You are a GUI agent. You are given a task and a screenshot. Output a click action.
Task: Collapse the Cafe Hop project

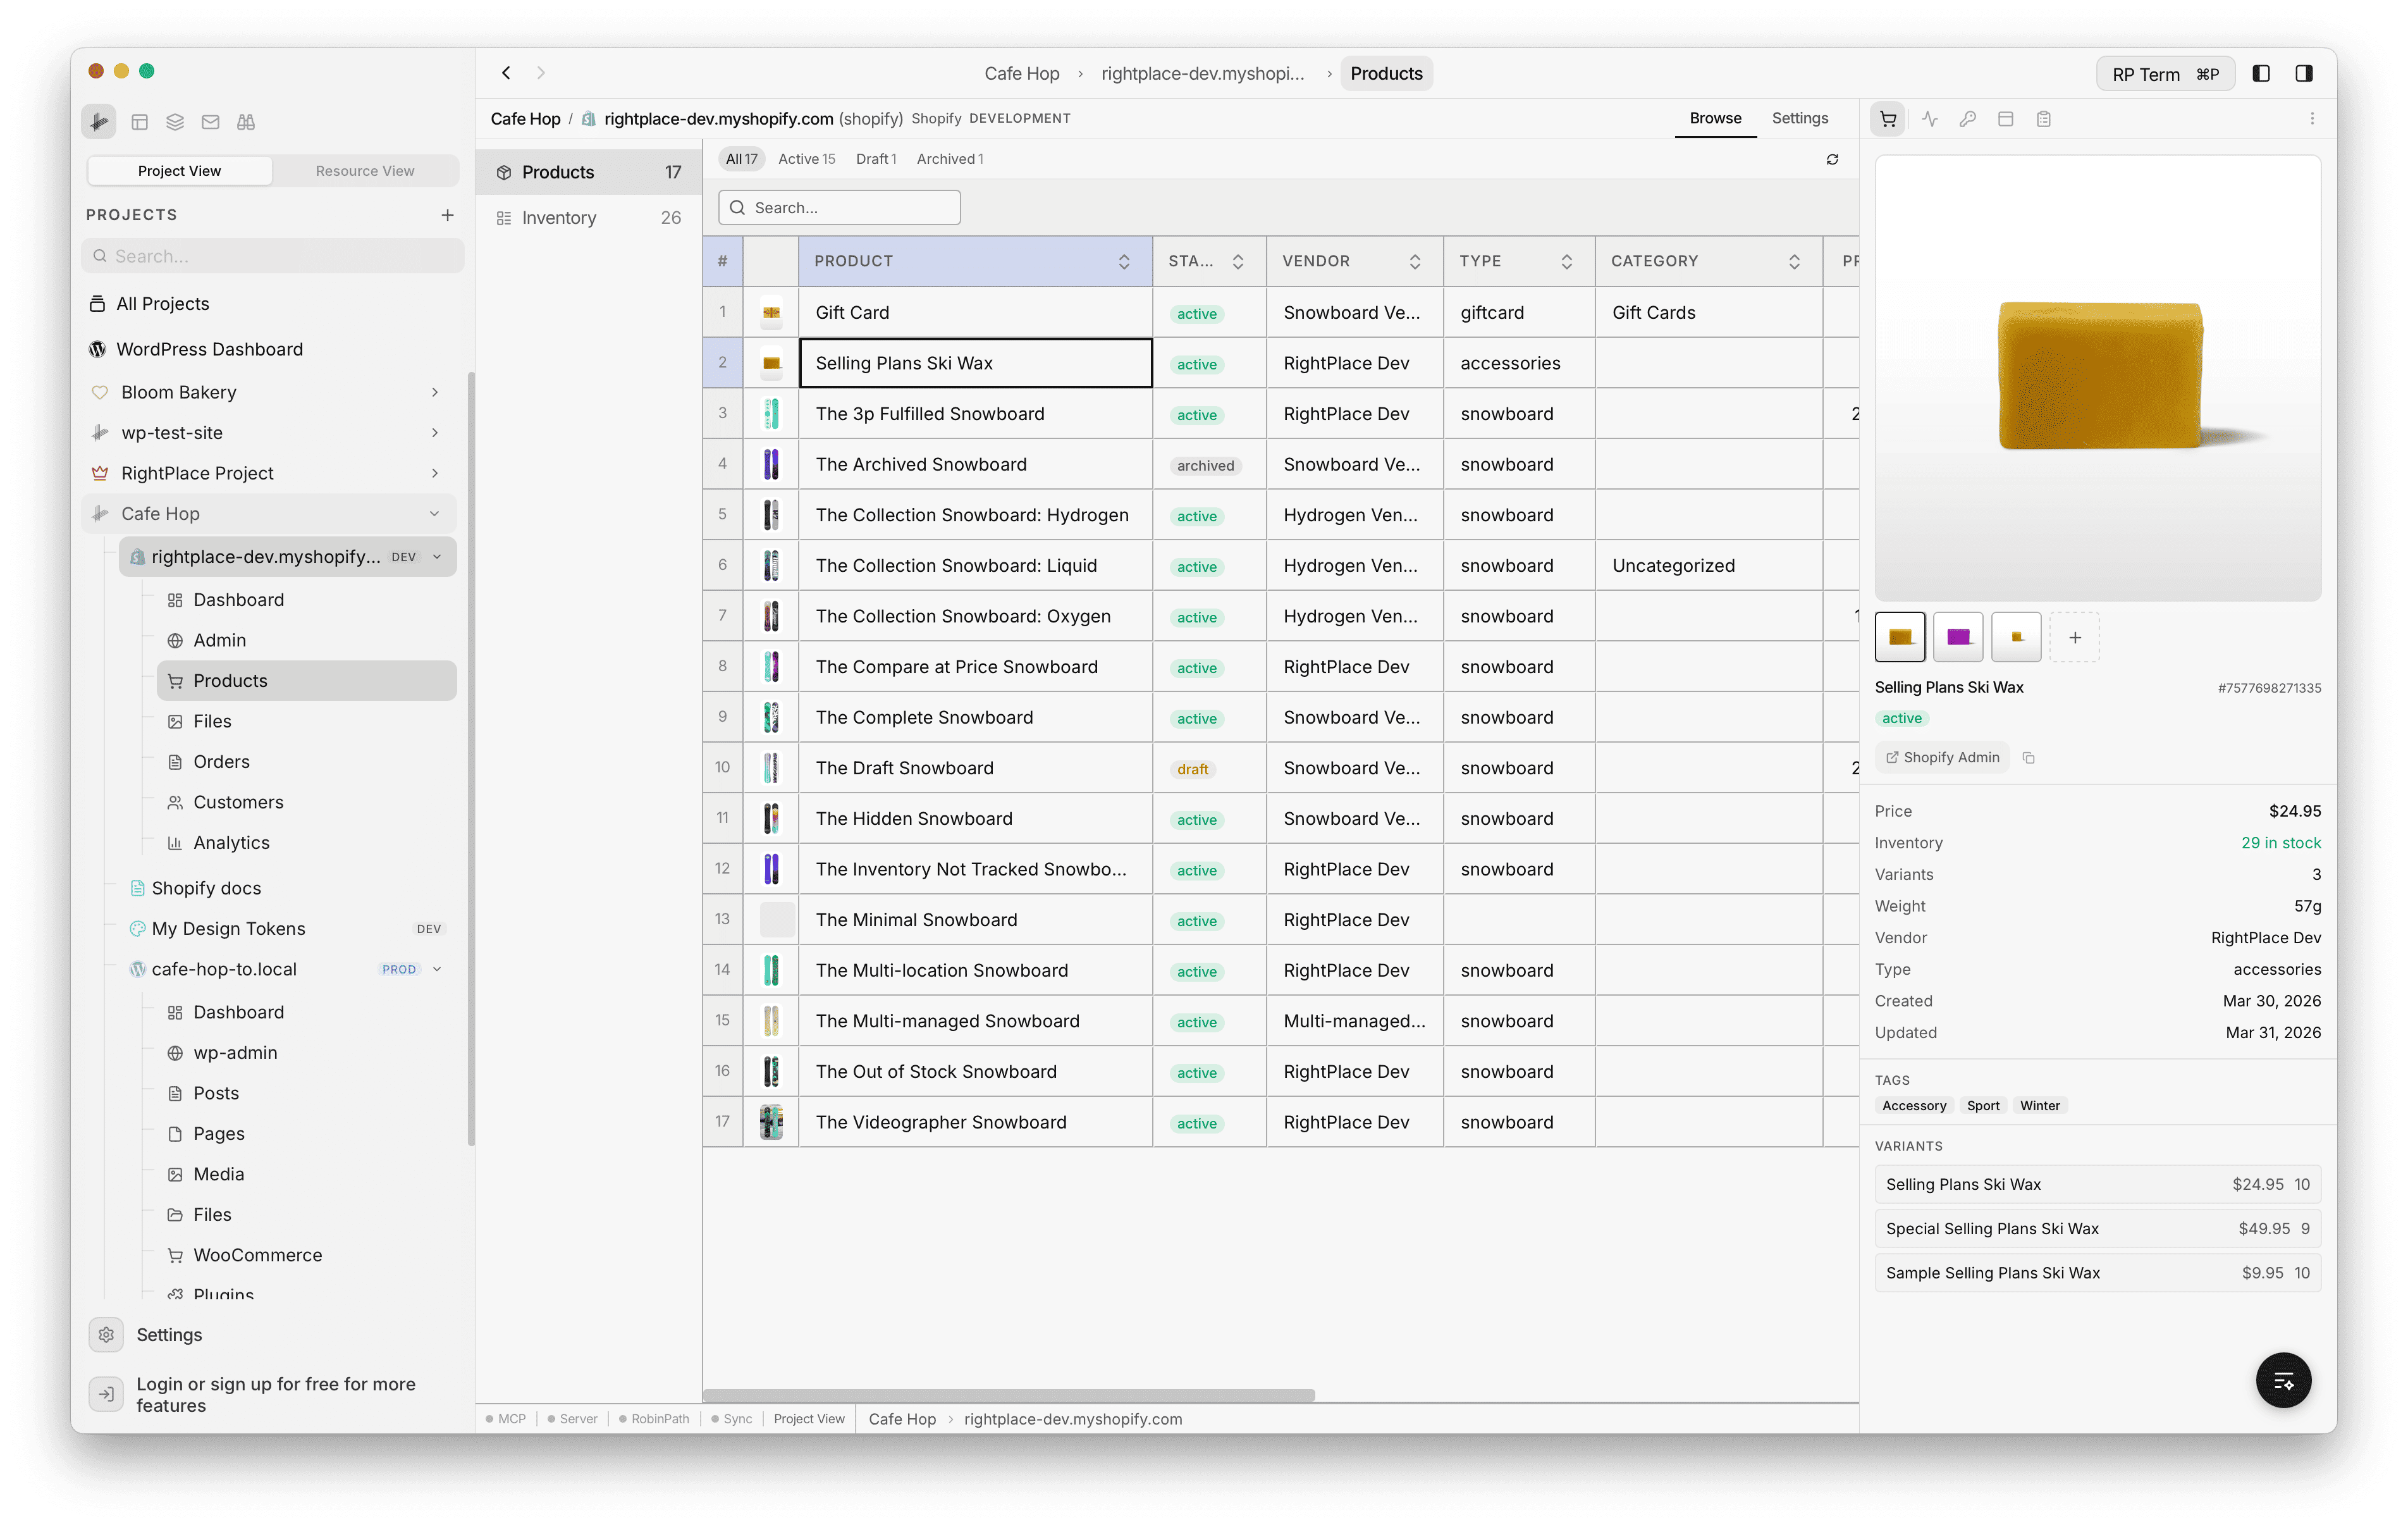click(x=435, y=514)
